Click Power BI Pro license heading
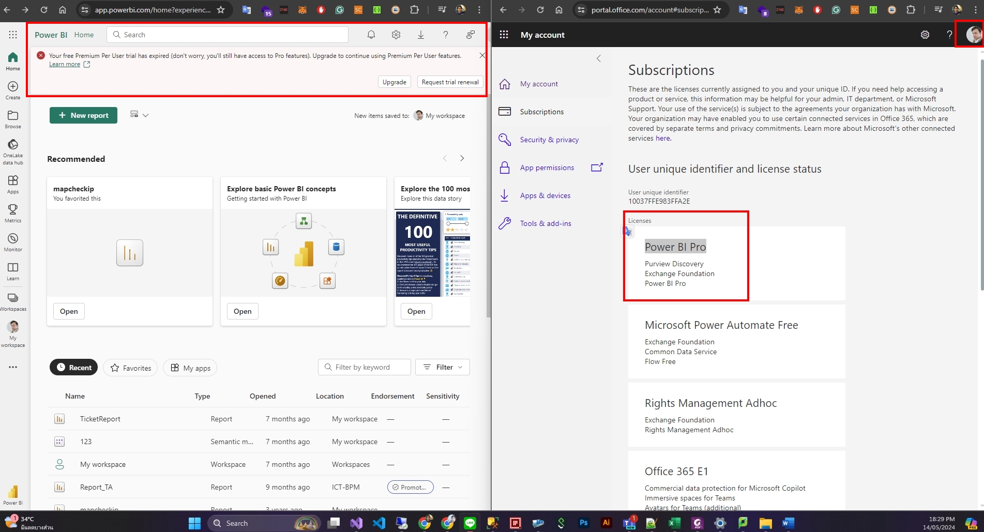Screen dimensions: 984x532 (x=675, y=247)
